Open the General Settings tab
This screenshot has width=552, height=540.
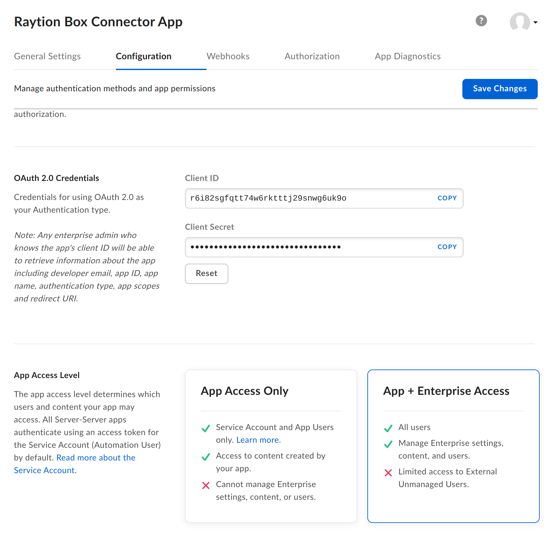pyautogui.click(x=48, y=56)
